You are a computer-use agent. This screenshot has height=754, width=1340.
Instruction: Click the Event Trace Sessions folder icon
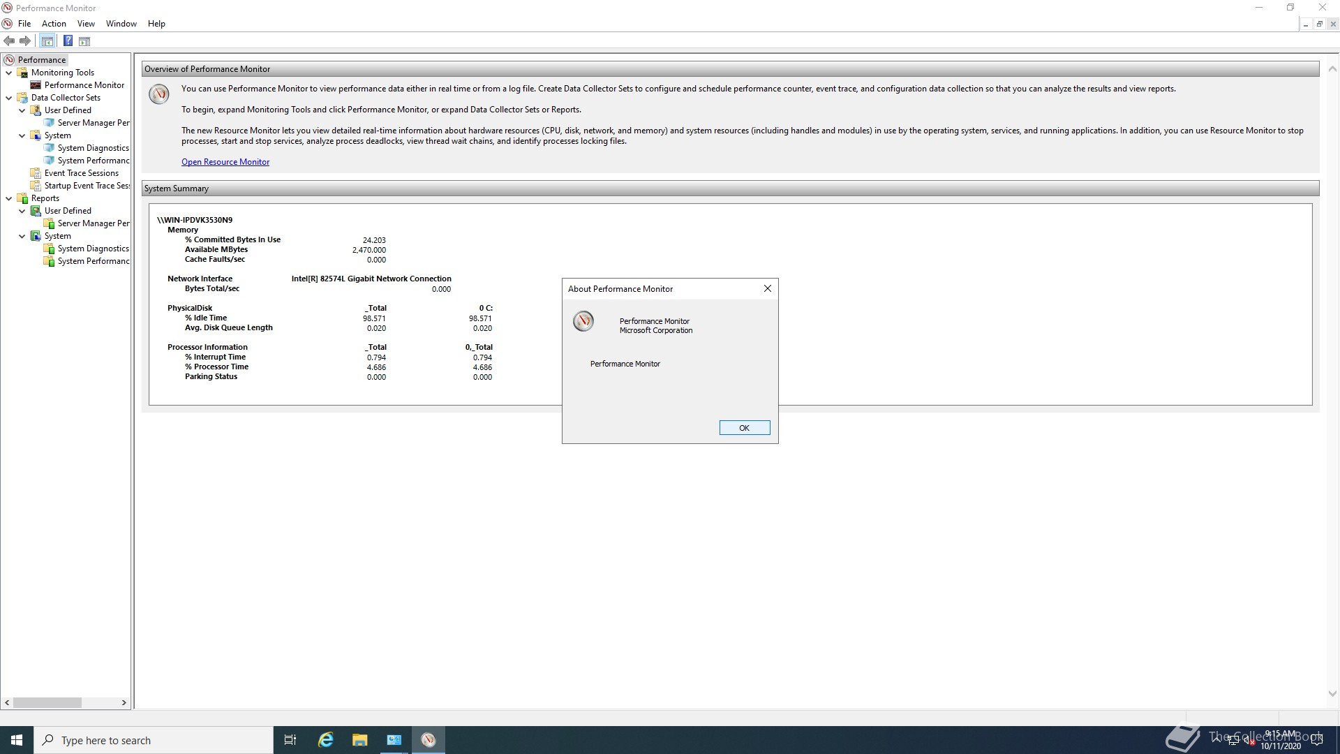click(x=36, y=173)
